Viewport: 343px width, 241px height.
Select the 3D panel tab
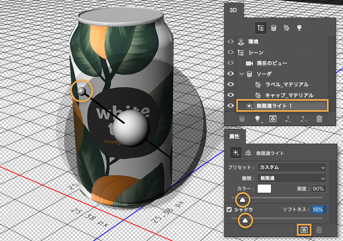point(233,10)
